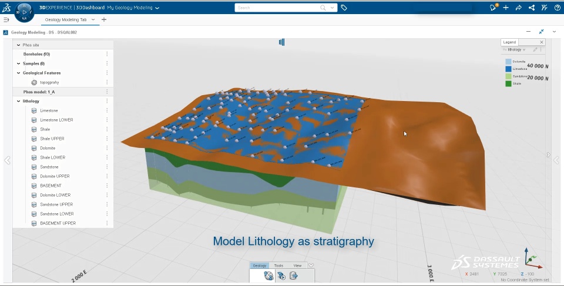Select the Boreholes (93) row

pos(63,54)
